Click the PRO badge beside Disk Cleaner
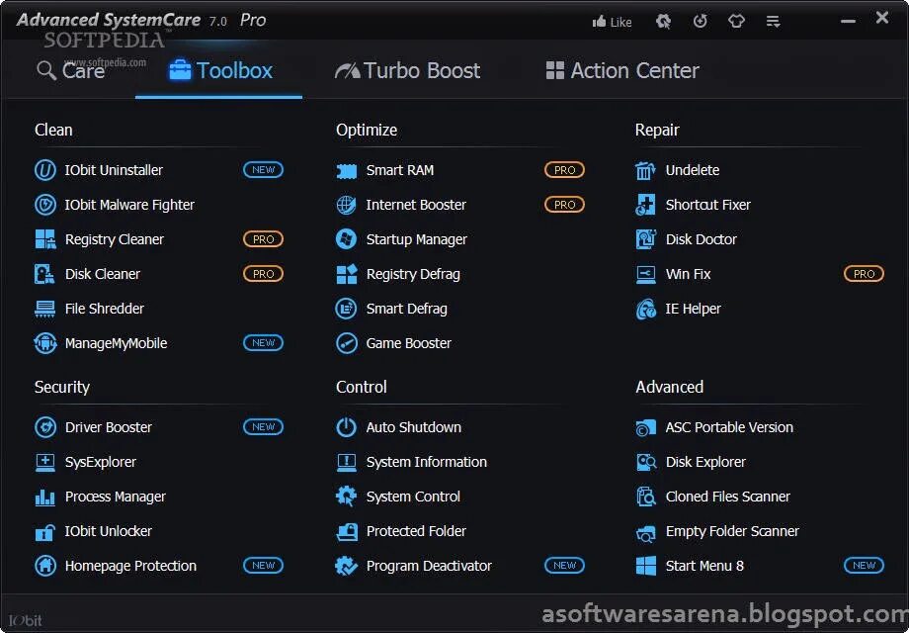This screenshot has height=633, width=909. (x=263, y=274)
